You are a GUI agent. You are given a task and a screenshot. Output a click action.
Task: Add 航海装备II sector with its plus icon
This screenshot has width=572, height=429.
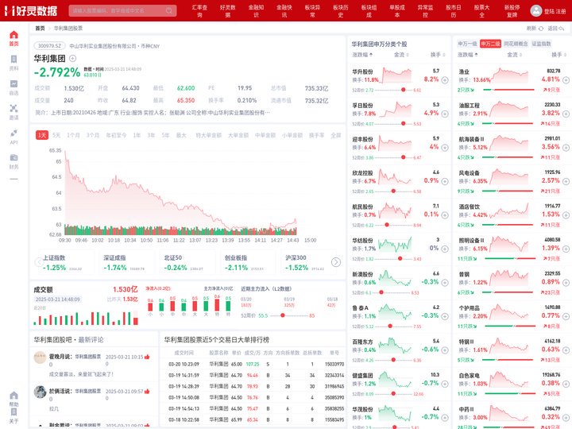(566, 148)
